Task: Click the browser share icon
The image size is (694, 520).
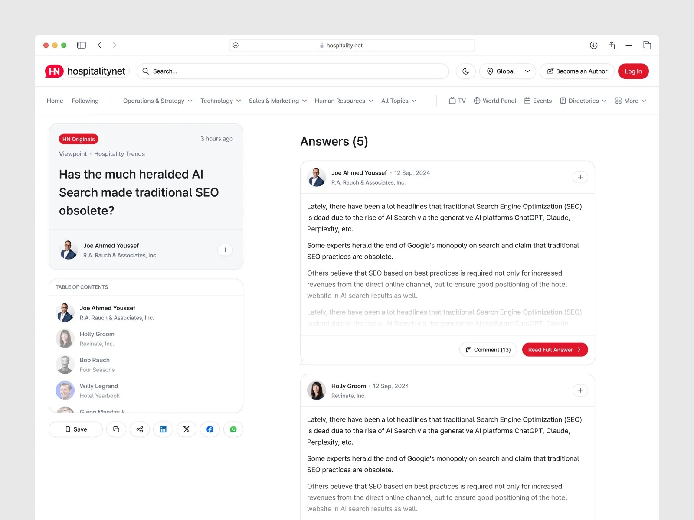Action: coord(612,45)
